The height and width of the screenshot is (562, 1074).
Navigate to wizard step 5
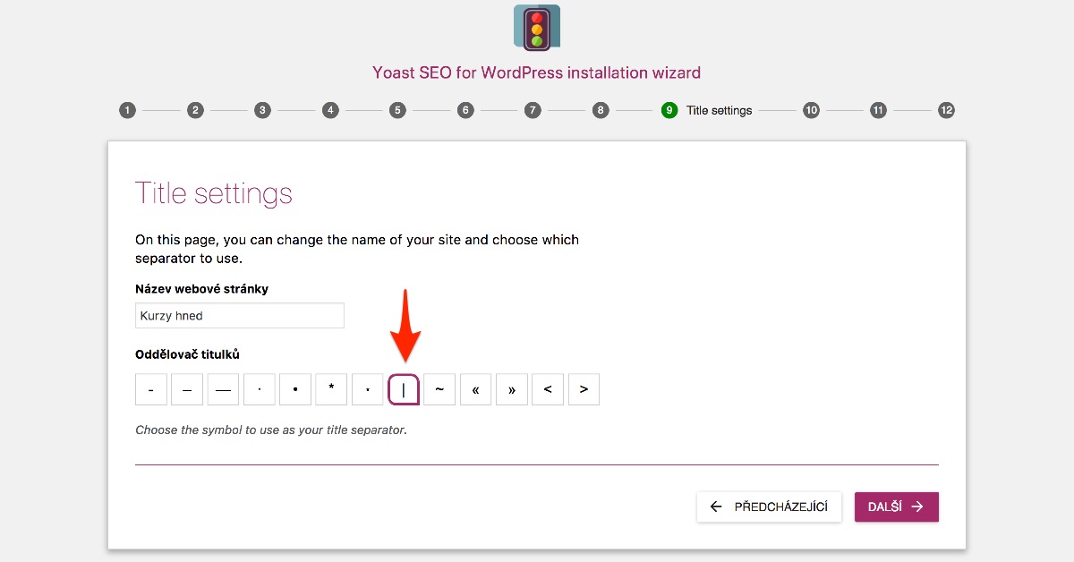[x=397, y=109]
